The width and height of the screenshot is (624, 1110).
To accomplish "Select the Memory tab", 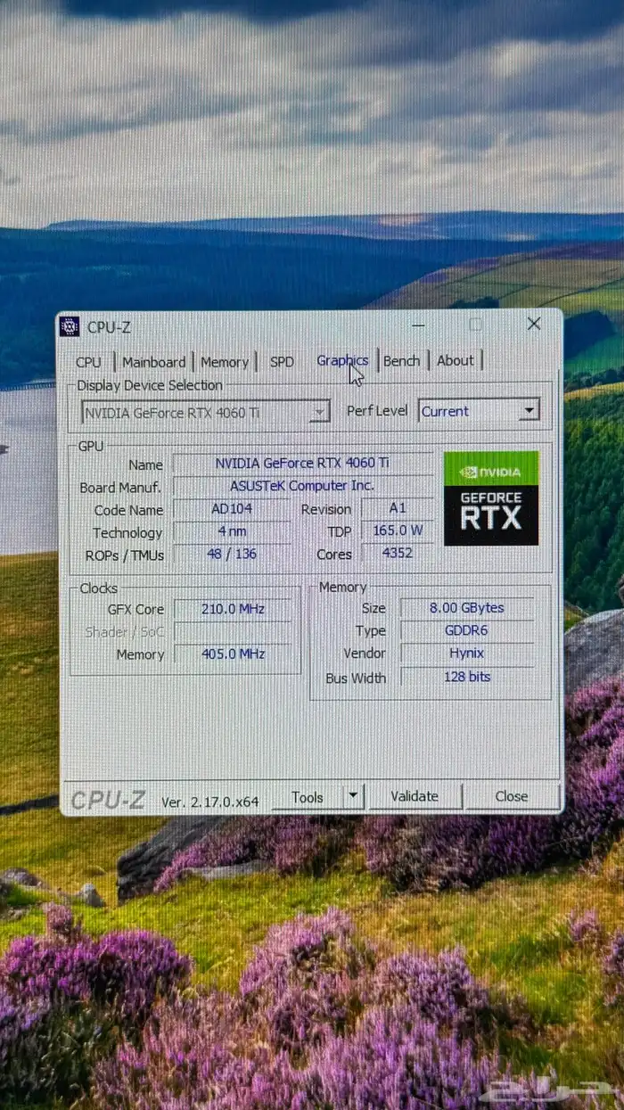I will (225, 362).
